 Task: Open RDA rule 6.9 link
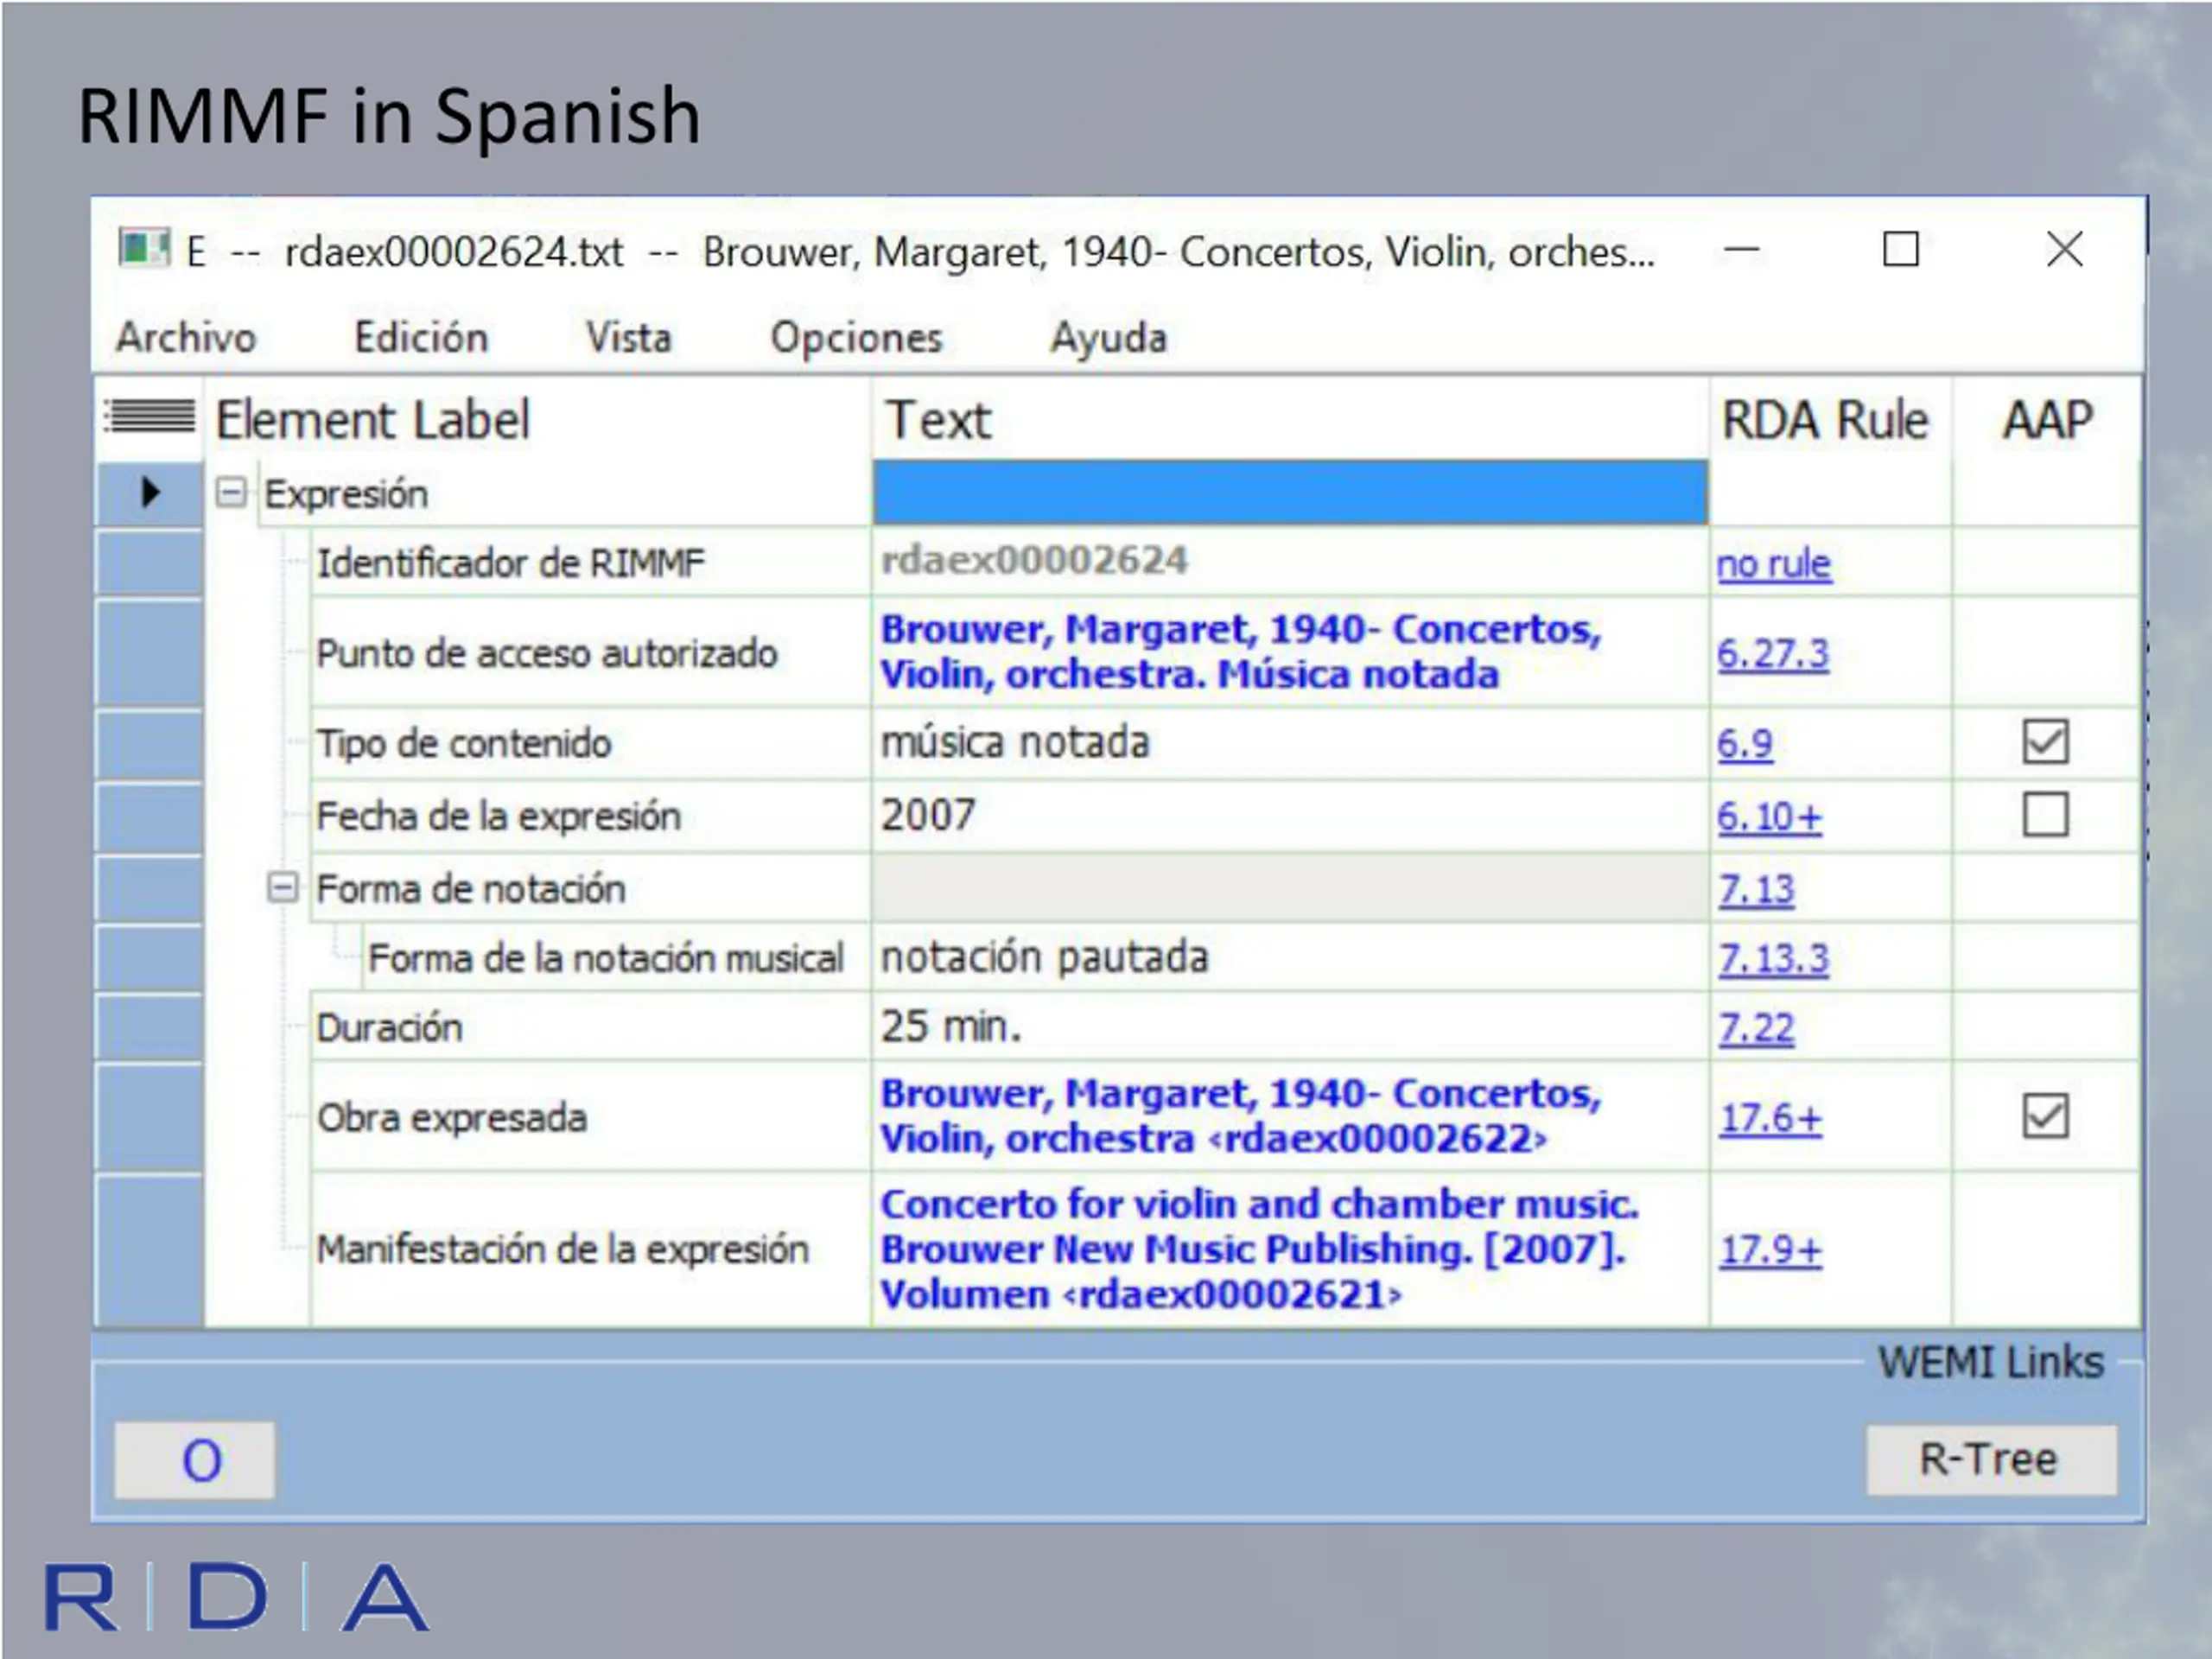[1745, 744]
